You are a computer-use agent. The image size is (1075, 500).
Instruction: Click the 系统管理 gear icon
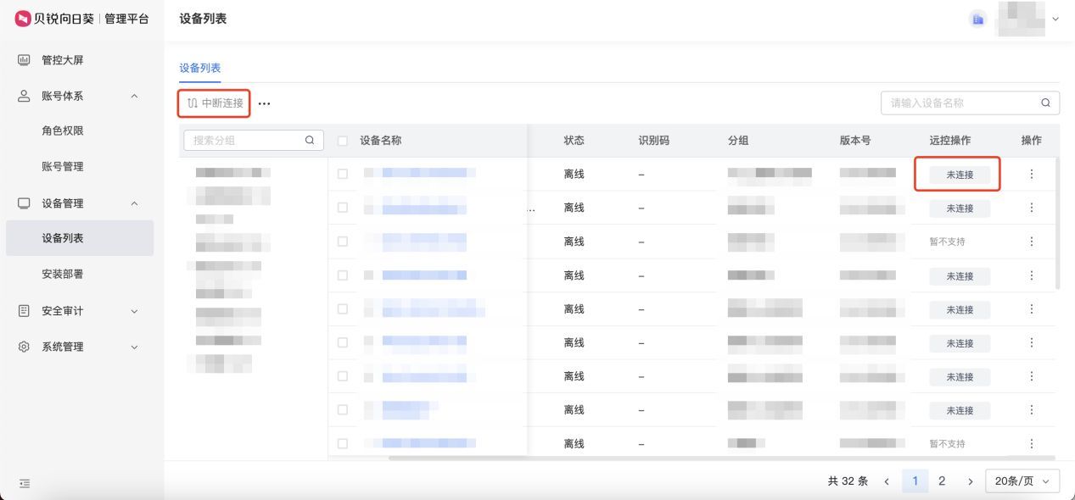pyautogui.click(x=24, y=347)
